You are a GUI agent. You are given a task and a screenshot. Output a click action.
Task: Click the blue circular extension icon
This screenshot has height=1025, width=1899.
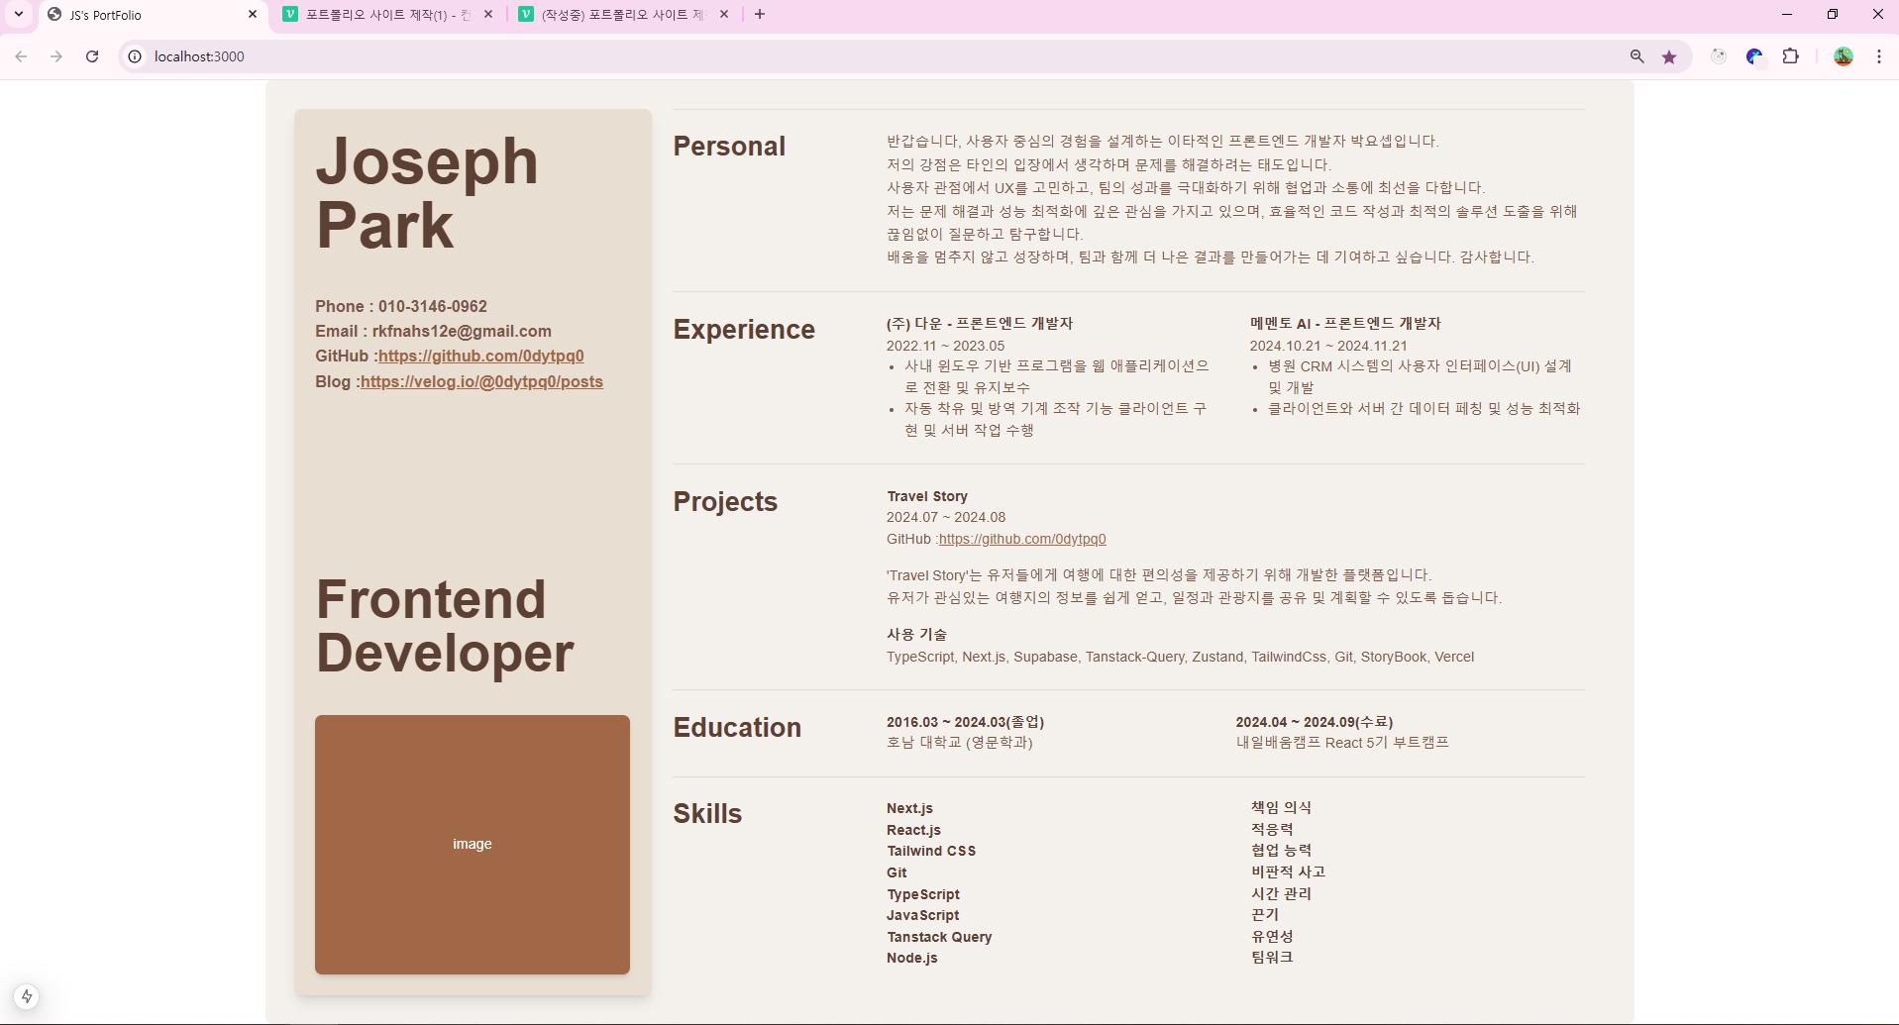click(1754, 56)
